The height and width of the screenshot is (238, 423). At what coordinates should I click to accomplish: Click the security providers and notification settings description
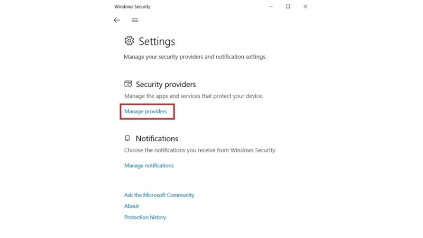(195, 57)
